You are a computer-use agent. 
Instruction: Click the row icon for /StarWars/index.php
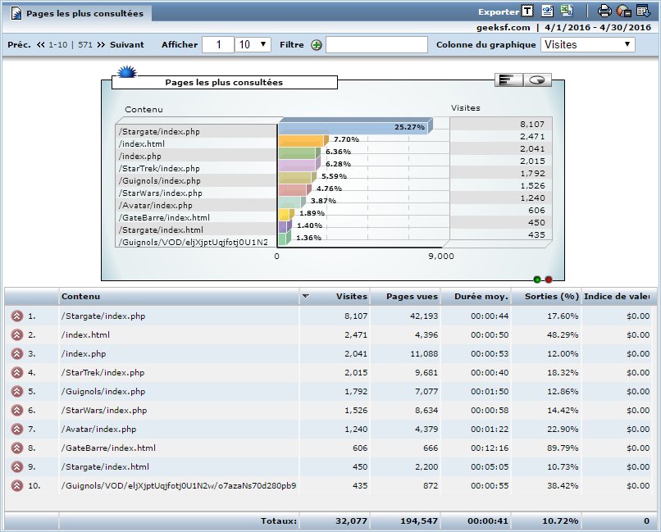[17, 410]
